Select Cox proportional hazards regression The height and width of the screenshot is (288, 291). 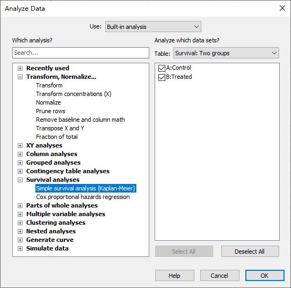coord(83,197)
